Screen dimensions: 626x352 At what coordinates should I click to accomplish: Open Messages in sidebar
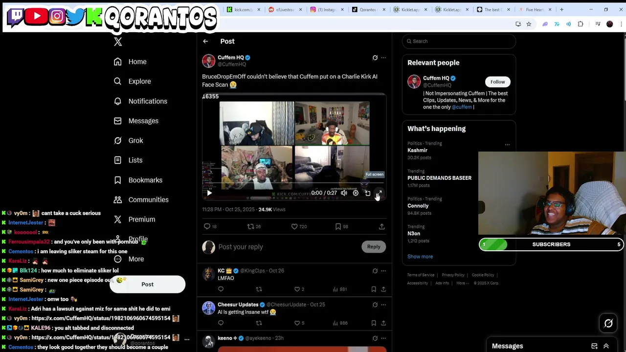pos(136,121)
